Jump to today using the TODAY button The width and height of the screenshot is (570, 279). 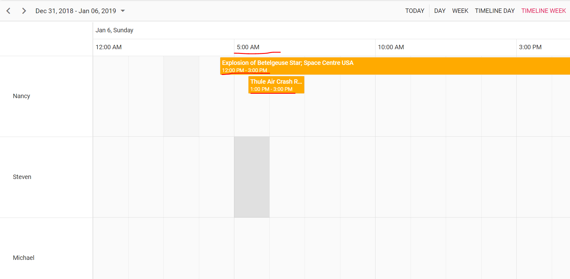pyautogui.click(x=415, y=11)
